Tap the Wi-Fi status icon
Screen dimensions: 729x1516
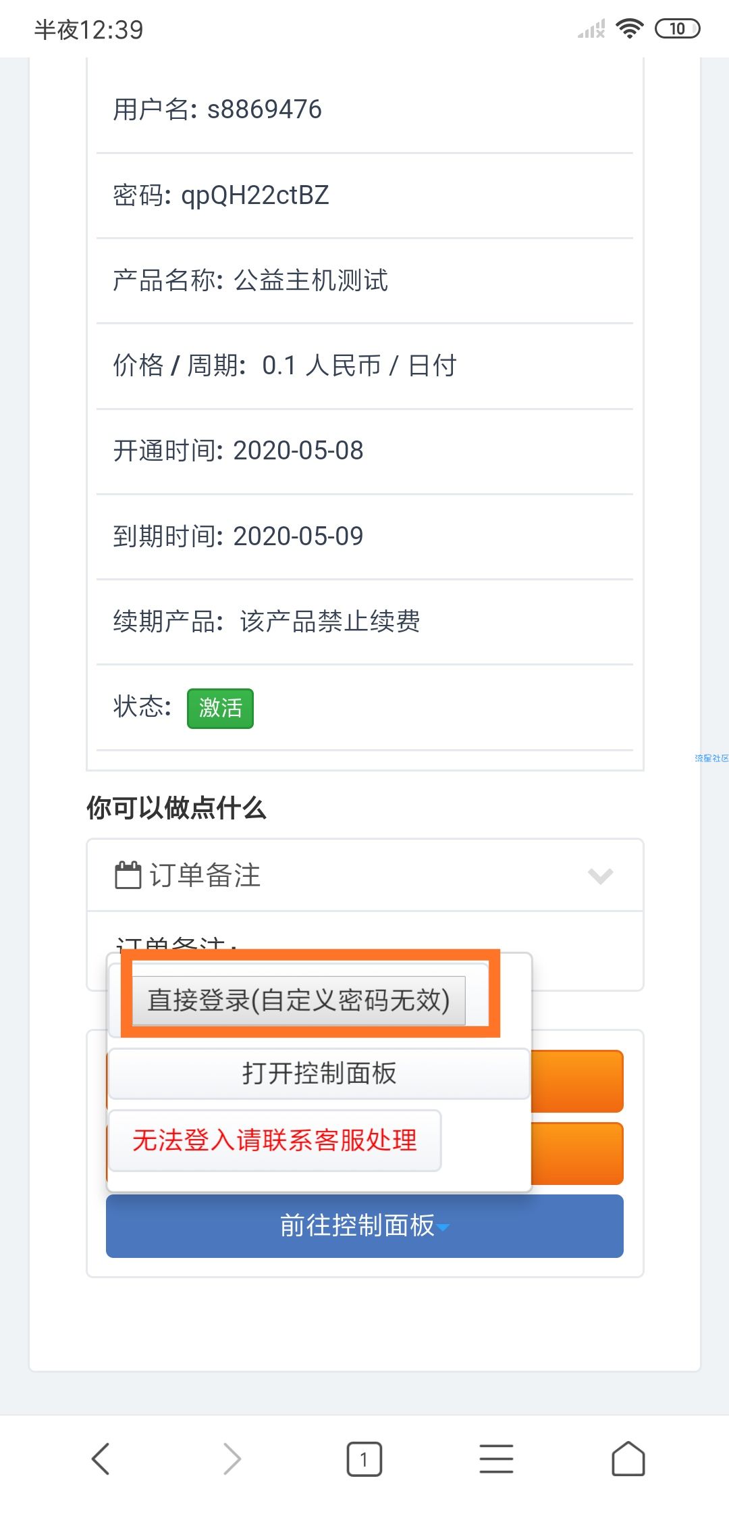tap(630, 29)
